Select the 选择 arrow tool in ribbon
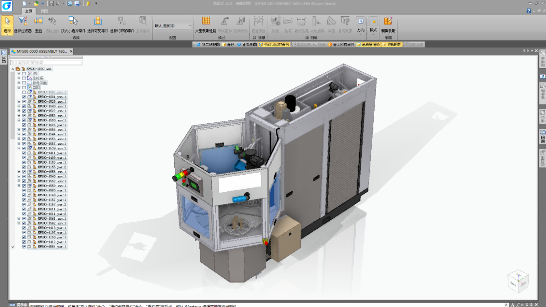The image size is (546, 307). (x=7, y=25)
